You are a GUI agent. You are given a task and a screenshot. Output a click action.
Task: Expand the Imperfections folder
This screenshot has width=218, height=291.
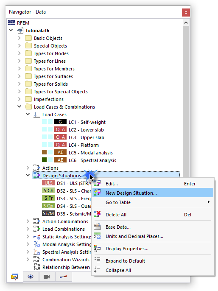(19, 99)
